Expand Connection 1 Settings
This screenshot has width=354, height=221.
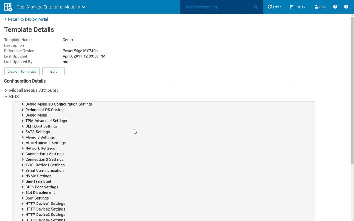pos(42,154)
